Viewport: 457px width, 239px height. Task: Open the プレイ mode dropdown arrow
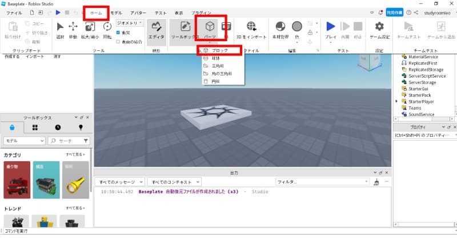click(x=331, y=43)
